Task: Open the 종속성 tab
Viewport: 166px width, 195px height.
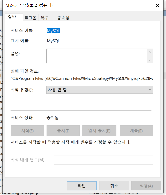Action: pos(63,18)
